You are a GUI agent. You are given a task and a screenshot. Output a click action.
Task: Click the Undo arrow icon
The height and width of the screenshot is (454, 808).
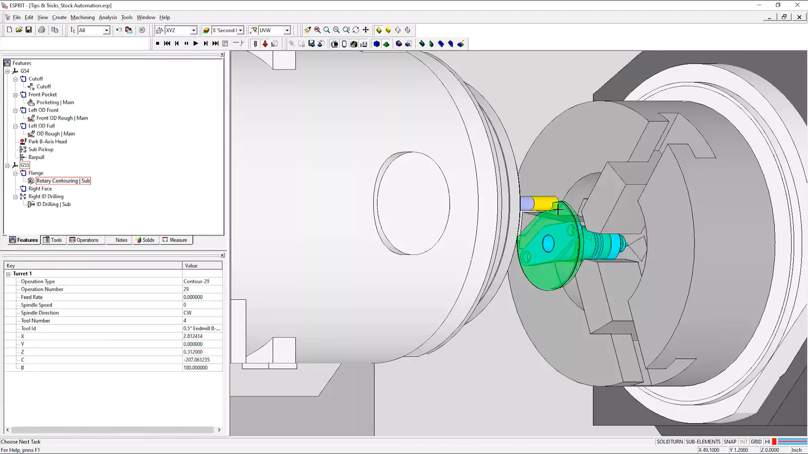click(119, 30)
